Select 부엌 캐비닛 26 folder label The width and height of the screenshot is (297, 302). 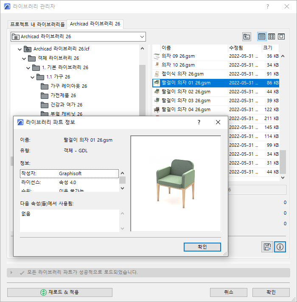[67, 114]
